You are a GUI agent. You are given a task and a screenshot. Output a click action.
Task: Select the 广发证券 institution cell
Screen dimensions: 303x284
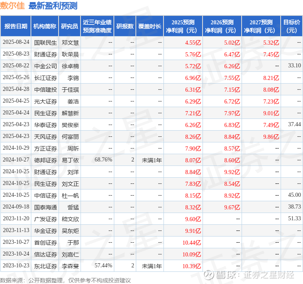click(x=46, y=219)
